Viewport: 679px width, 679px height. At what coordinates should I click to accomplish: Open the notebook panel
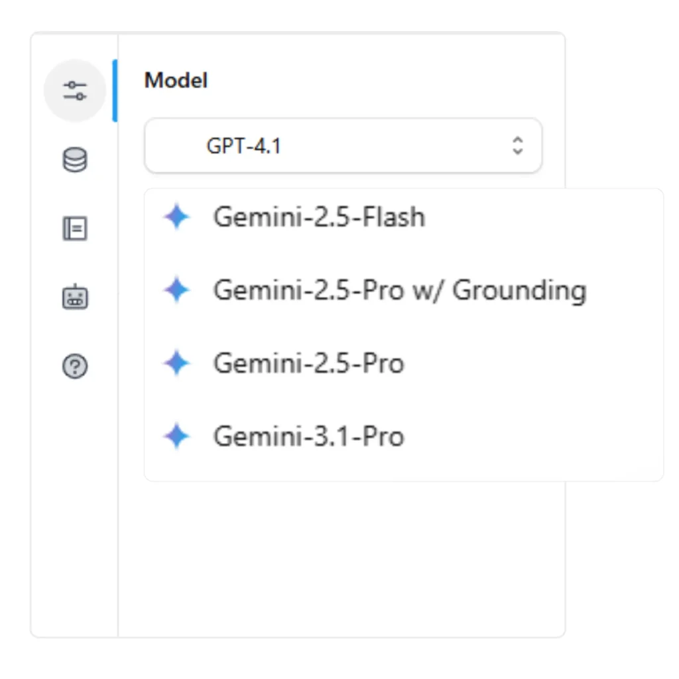(x=75, y=228)
